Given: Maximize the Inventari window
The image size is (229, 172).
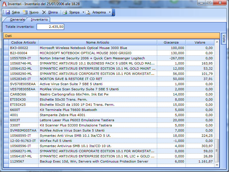Looking at the screenshot, I should tap(209, 3).
